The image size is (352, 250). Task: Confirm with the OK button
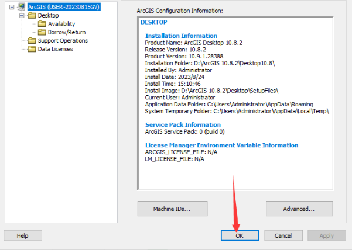coord(240,235)
